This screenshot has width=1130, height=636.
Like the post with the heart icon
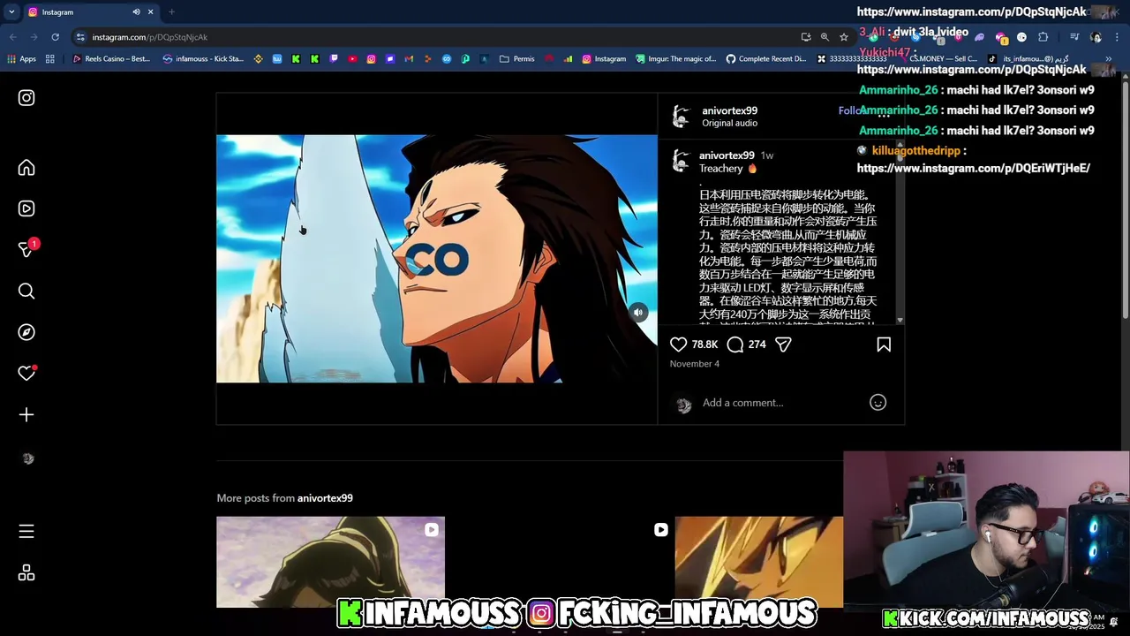point(678,344)
